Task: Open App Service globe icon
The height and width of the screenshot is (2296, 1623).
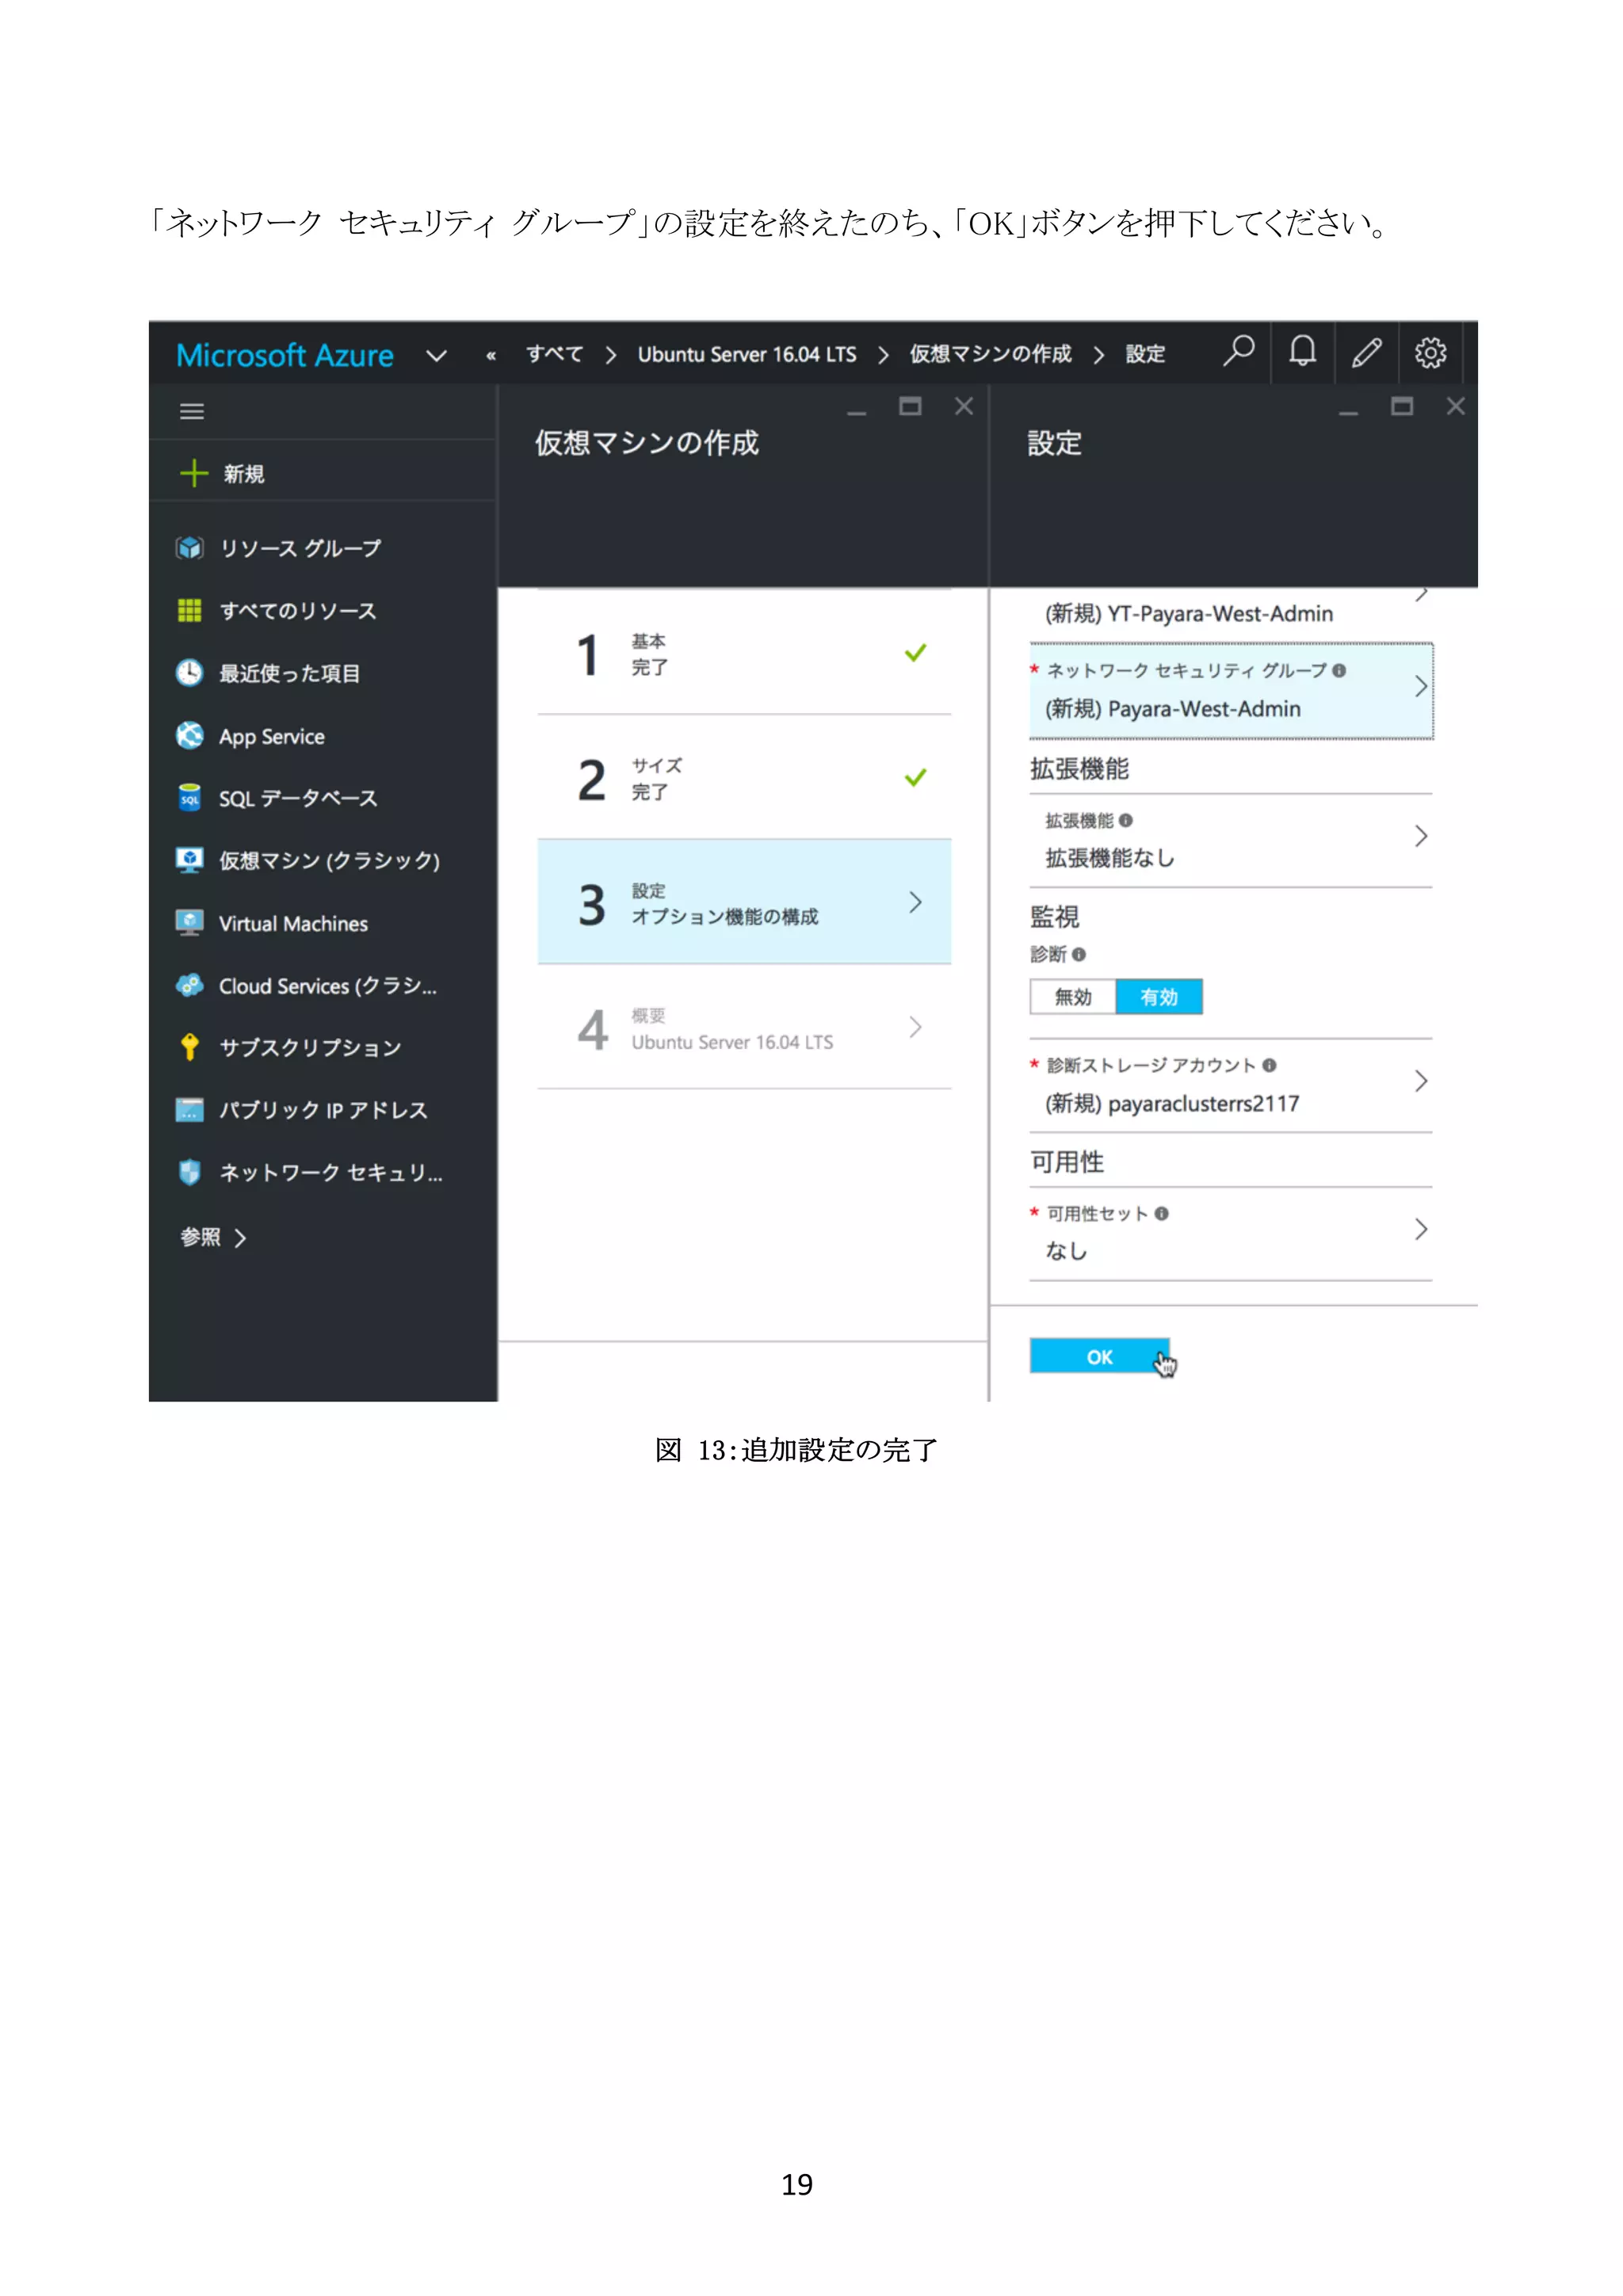Action: tap(189, 735)
